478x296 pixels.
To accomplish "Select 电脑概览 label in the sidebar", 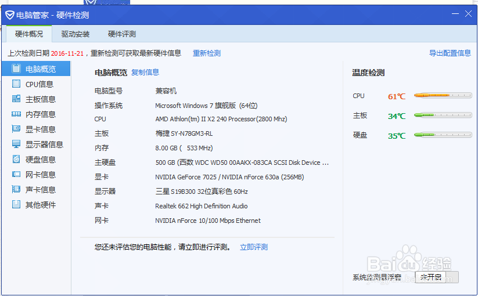I will coord(41,69).
